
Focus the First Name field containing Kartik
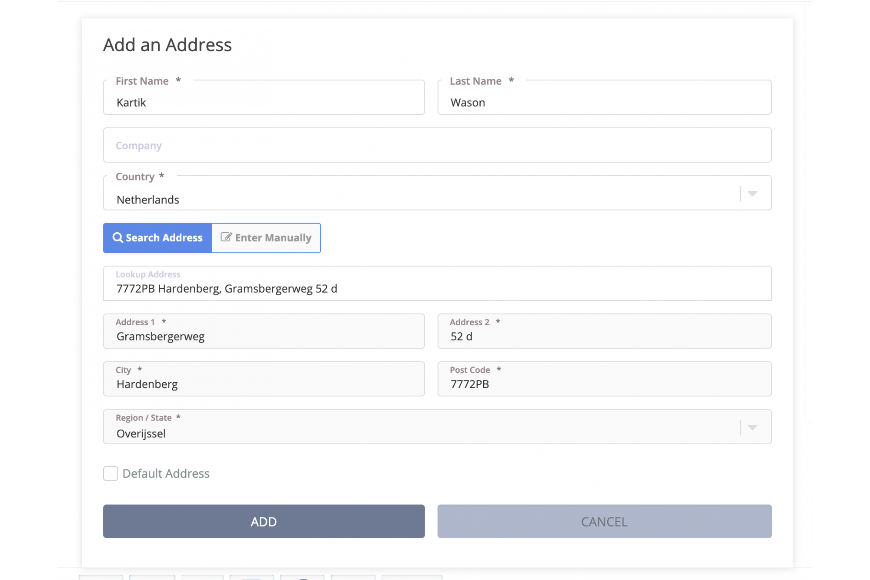(264, 103)
